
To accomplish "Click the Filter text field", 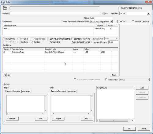I will [x=102, y=18].
